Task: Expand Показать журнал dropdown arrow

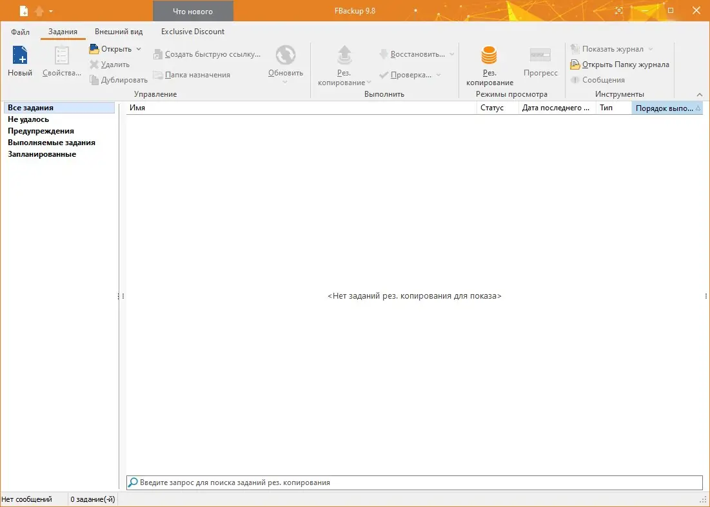Action: pyautogui.click(x=651, y=49)
